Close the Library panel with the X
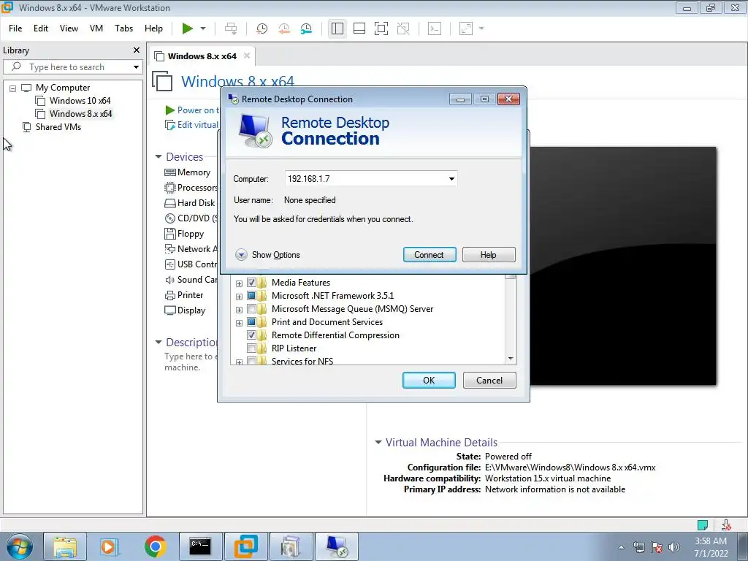The image size is (748, 561). [137, 50]
